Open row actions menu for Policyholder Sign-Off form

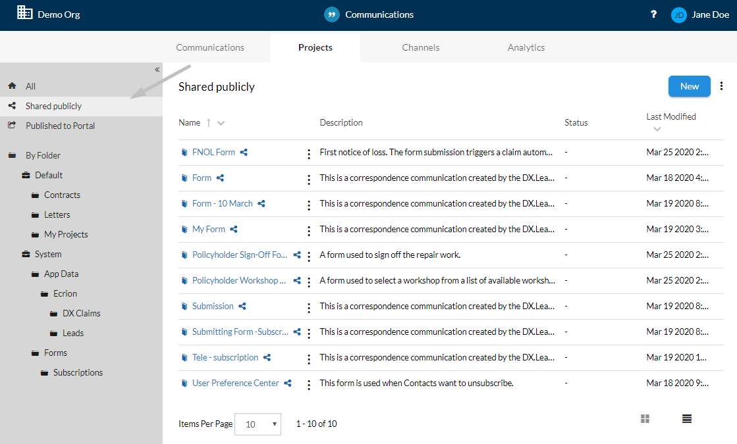[x=309, y=256]
